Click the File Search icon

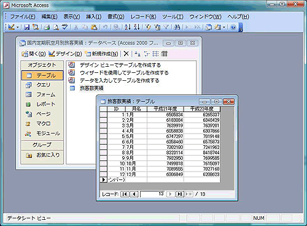click(36, 27)
